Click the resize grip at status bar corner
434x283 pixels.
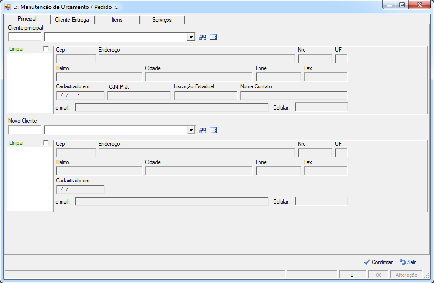point(426,275)
